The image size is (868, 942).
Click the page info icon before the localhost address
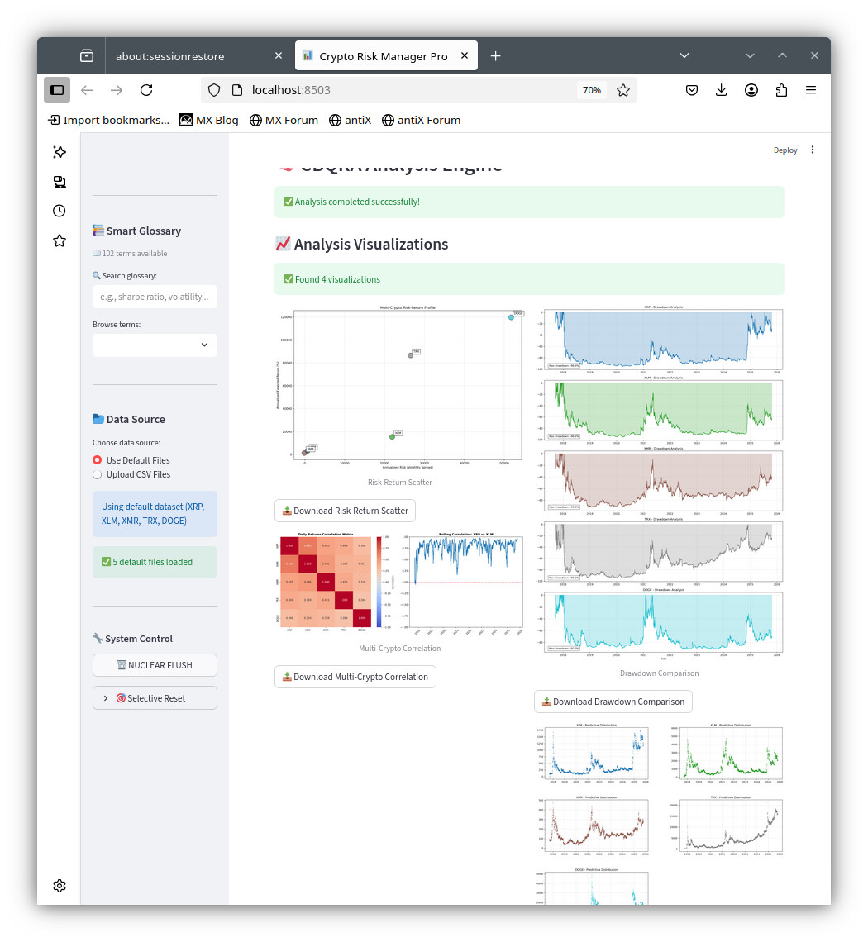236,90
